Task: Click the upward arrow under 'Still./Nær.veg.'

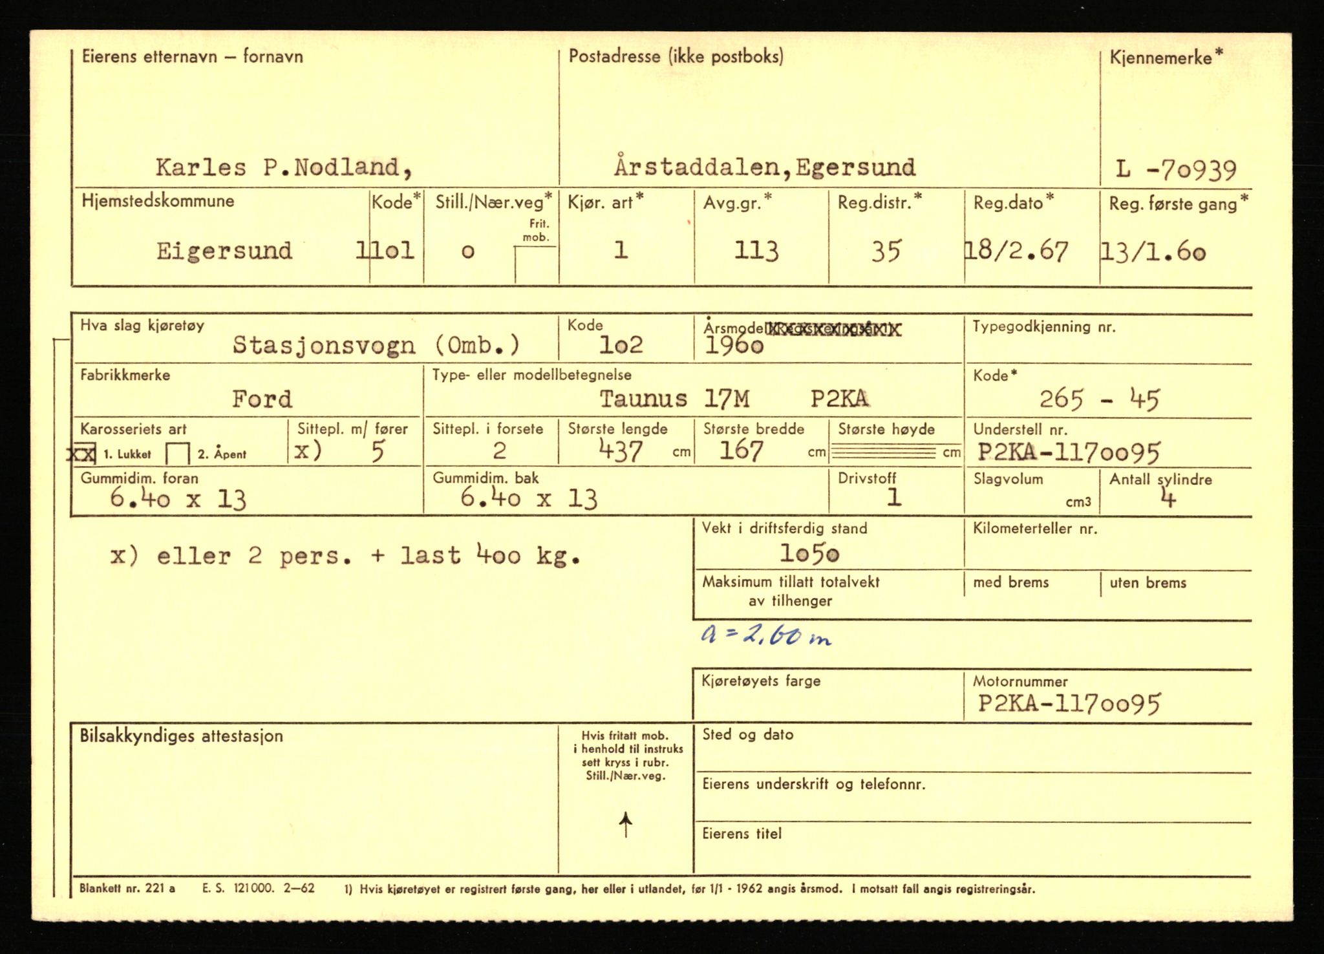Action: [626, 825]
